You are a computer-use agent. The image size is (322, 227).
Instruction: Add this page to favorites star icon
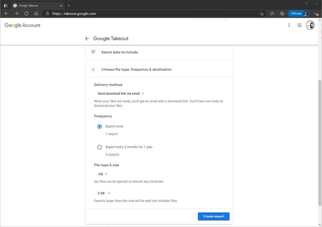(x=261, y=14)
